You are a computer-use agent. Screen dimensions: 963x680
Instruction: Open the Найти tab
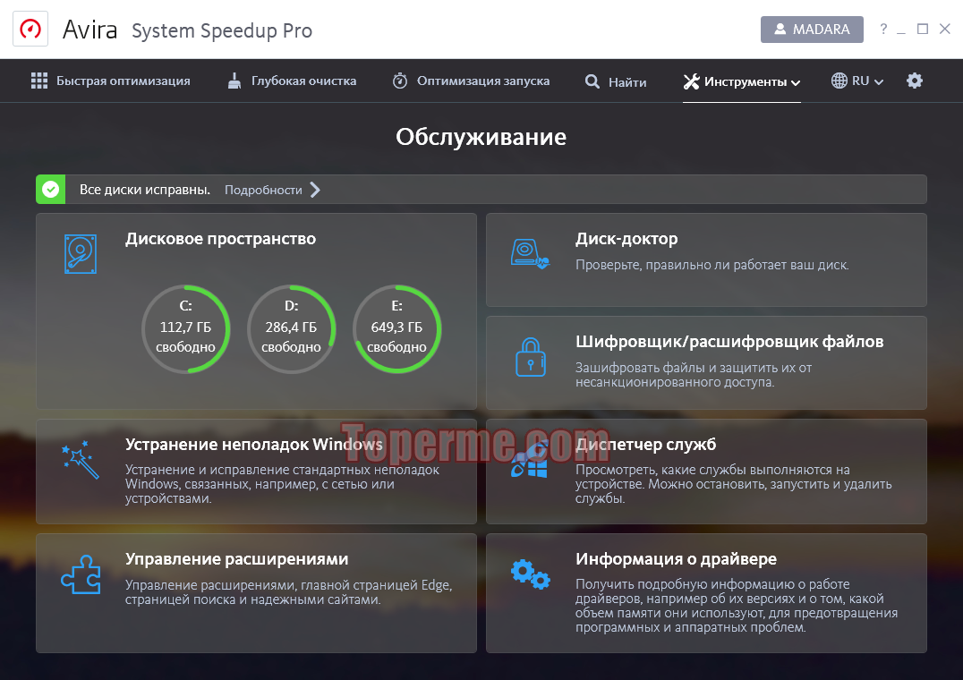tap(616, 81)
